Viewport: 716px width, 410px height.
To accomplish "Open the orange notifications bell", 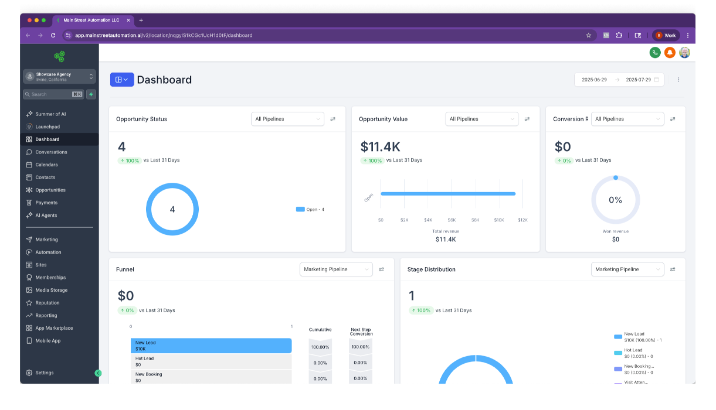I will pos(670,53).
